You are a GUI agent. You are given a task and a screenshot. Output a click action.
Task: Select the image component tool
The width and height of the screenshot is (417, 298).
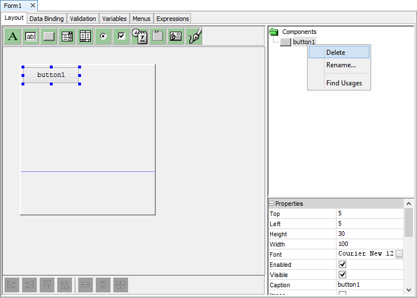click(x=176, y=36)
